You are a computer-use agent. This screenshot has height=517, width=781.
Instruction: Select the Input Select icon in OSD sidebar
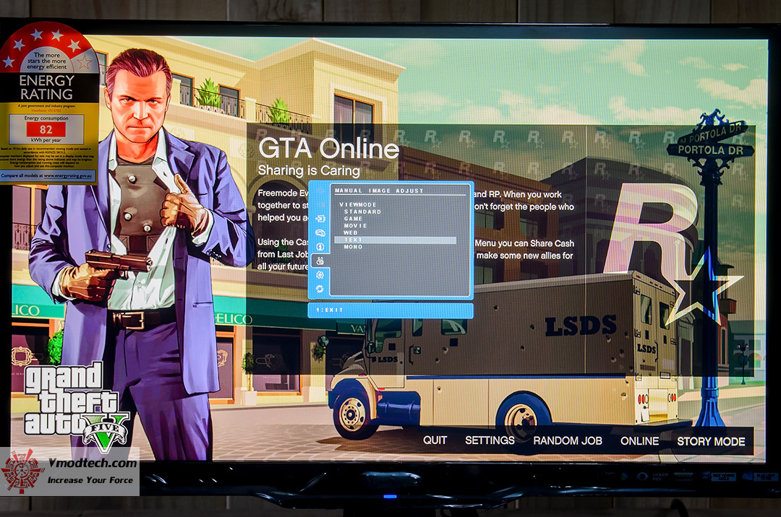point(320,218)
